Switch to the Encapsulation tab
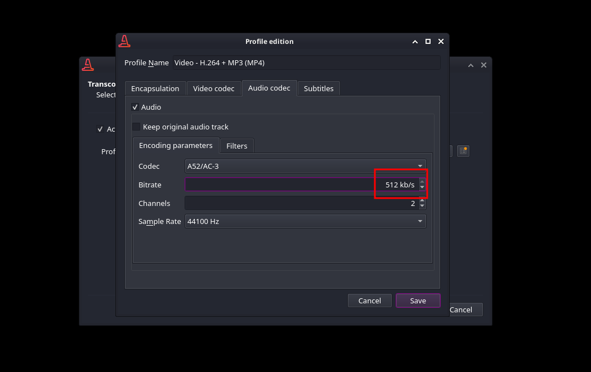Viewport: 591px width, 372px height. point(155,88)
